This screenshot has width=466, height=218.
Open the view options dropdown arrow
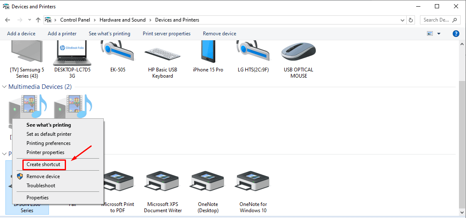439,34
